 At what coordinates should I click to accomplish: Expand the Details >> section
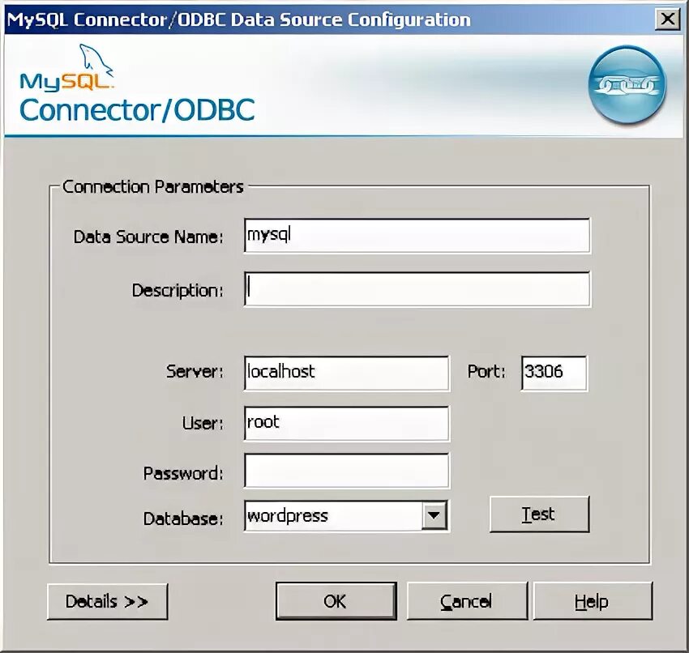coord(107,601)
